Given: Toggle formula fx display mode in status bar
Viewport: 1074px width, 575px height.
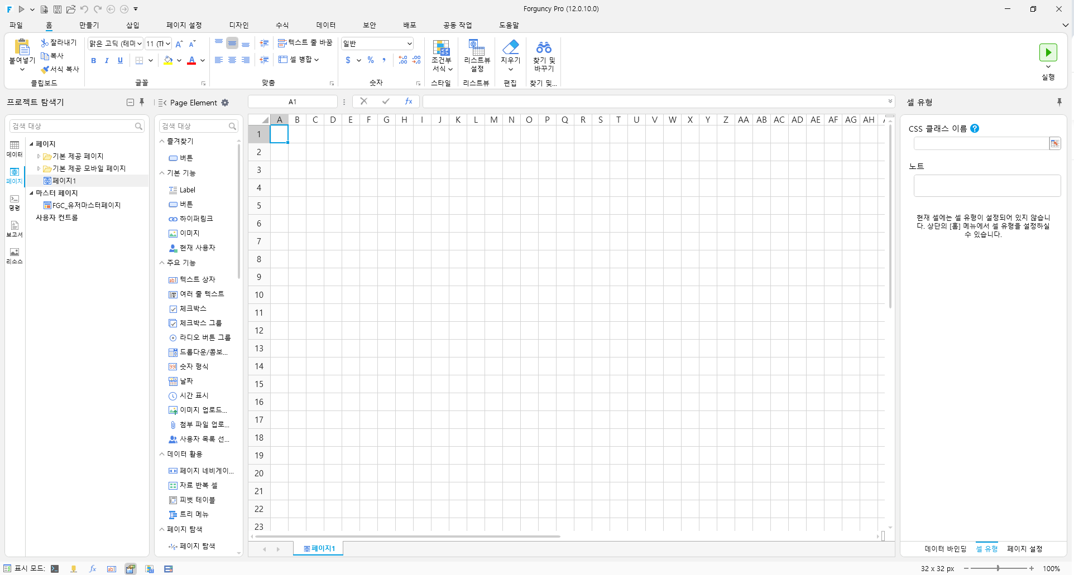Looking at the screenshot, I should 93,569.
